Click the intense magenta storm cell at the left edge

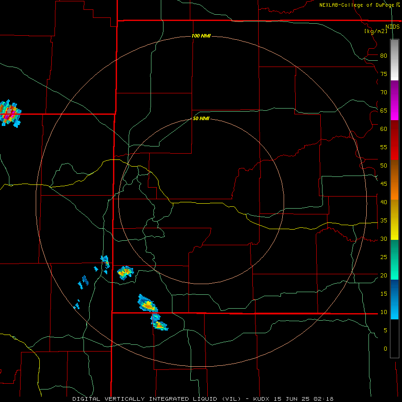pos(10,113)
